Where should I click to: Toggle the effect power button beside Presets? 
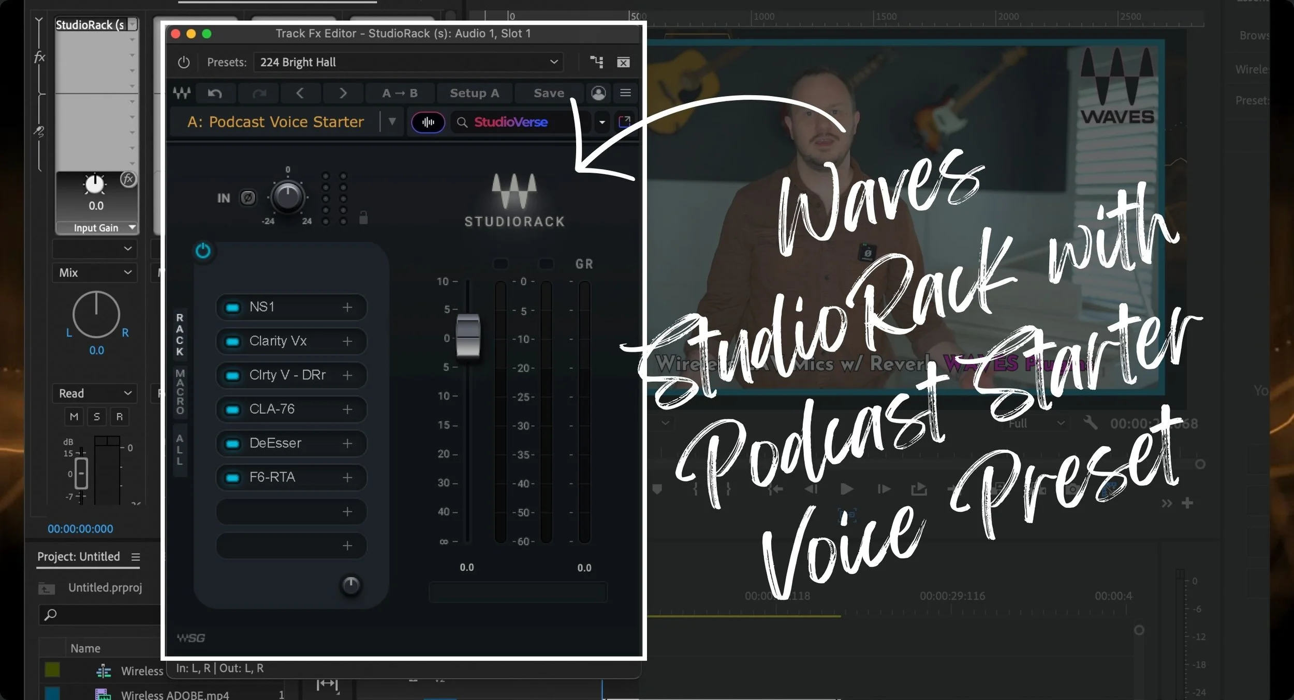click(184, 63)
